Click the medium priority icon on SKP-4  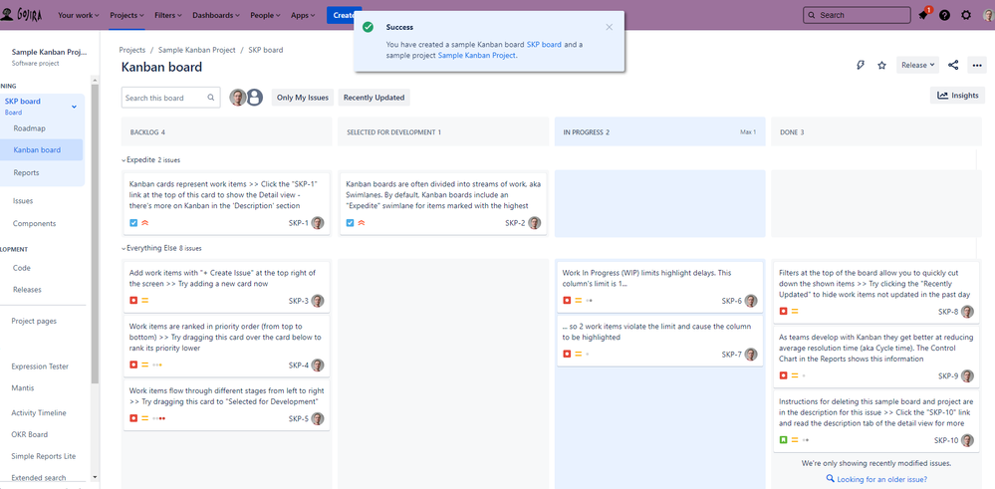point(144,365)
